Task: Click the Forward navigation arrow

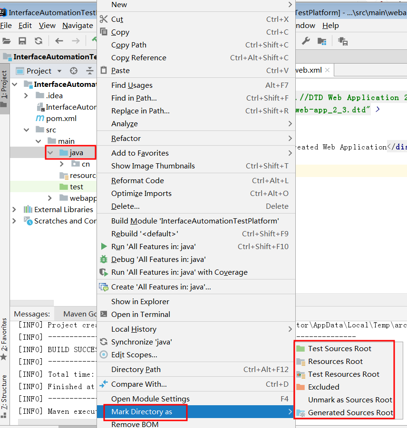Action: pyautogui.click(x=76, y=41)
